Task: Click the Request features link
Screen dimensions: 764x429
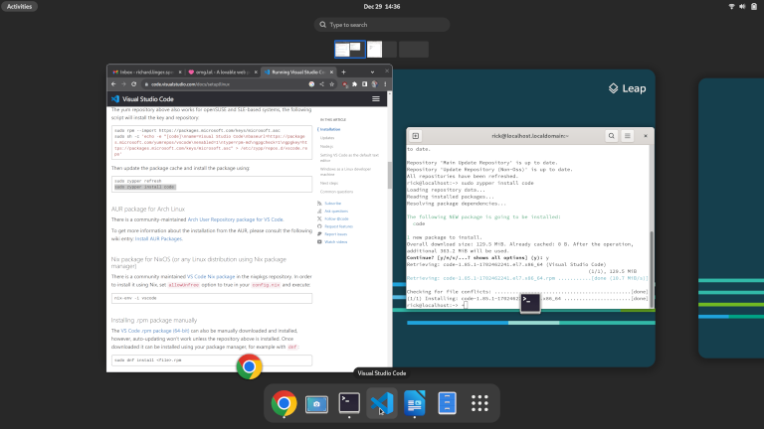Action: point(338,226)
